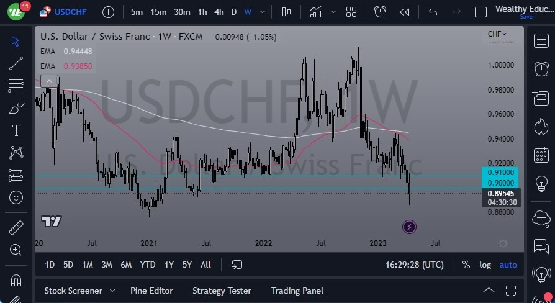Image resolution: width=555 pixels, height=303 pixels.
Task: Select the ruler measure tool
Action: click(16, 228)
